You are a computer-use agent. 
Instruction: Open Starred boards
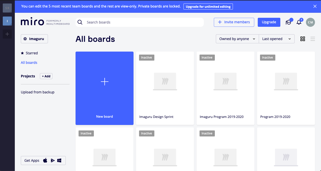coord(29,53)
